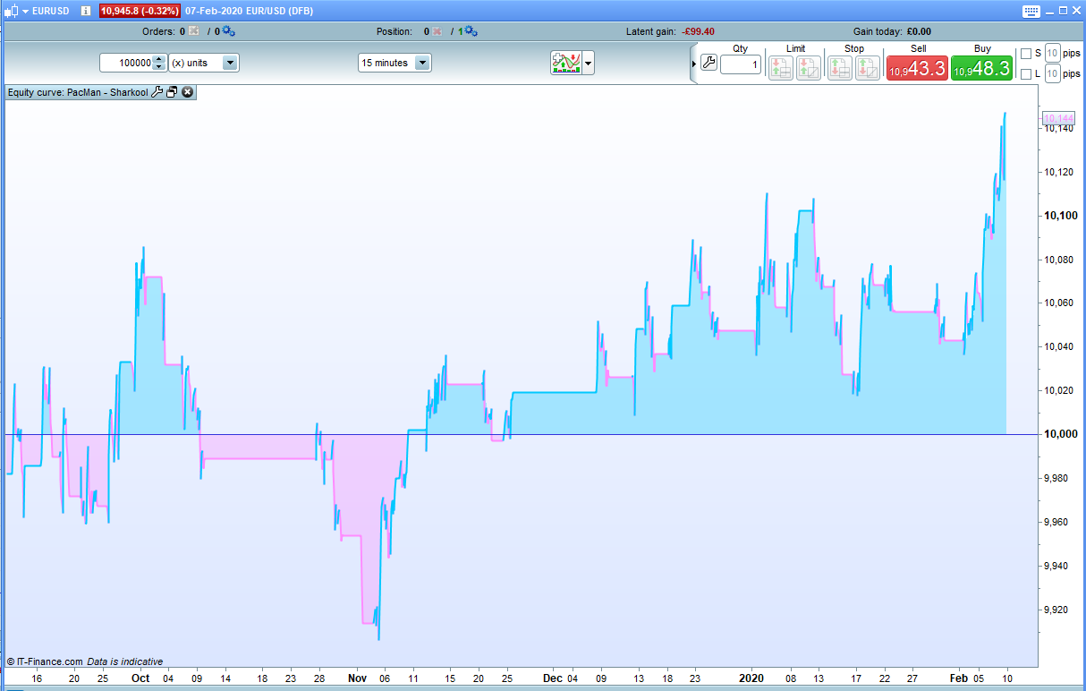Click the IT-Finance.com copyright text

point(45,661)
